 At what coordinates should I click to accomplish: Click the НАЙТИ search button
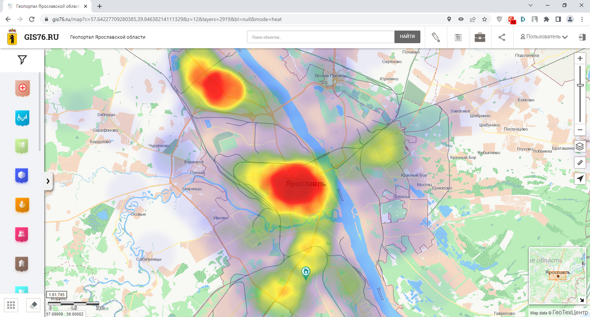coord(407,37)
